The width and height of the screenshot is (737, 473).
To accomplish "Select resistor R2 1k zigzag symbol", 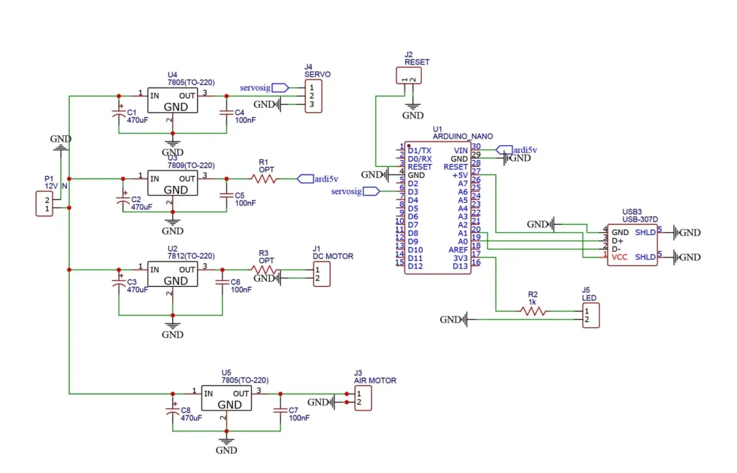I will coord(533,311).
